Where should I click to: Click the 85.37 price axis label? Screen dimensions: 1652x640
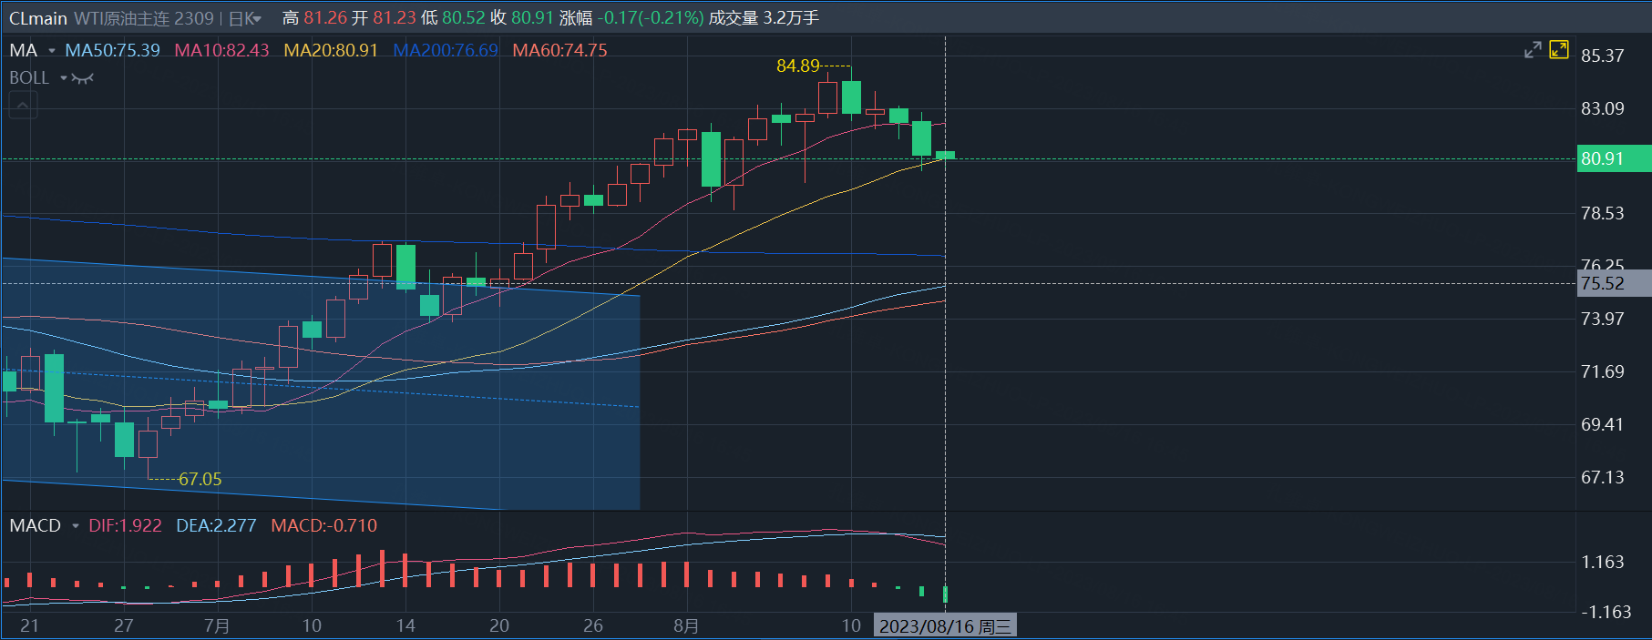pyautogui.click(x=1603, y=56)
